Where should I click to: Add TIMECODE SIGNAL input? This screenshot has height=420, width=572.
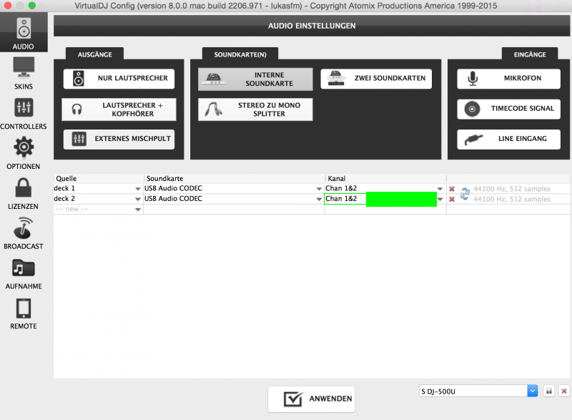(508, 109)
